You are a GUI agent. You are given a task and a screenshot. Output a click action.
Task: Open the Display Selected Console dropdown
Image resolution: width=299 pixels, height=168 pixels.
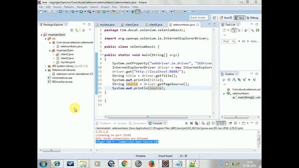[239, 123]
